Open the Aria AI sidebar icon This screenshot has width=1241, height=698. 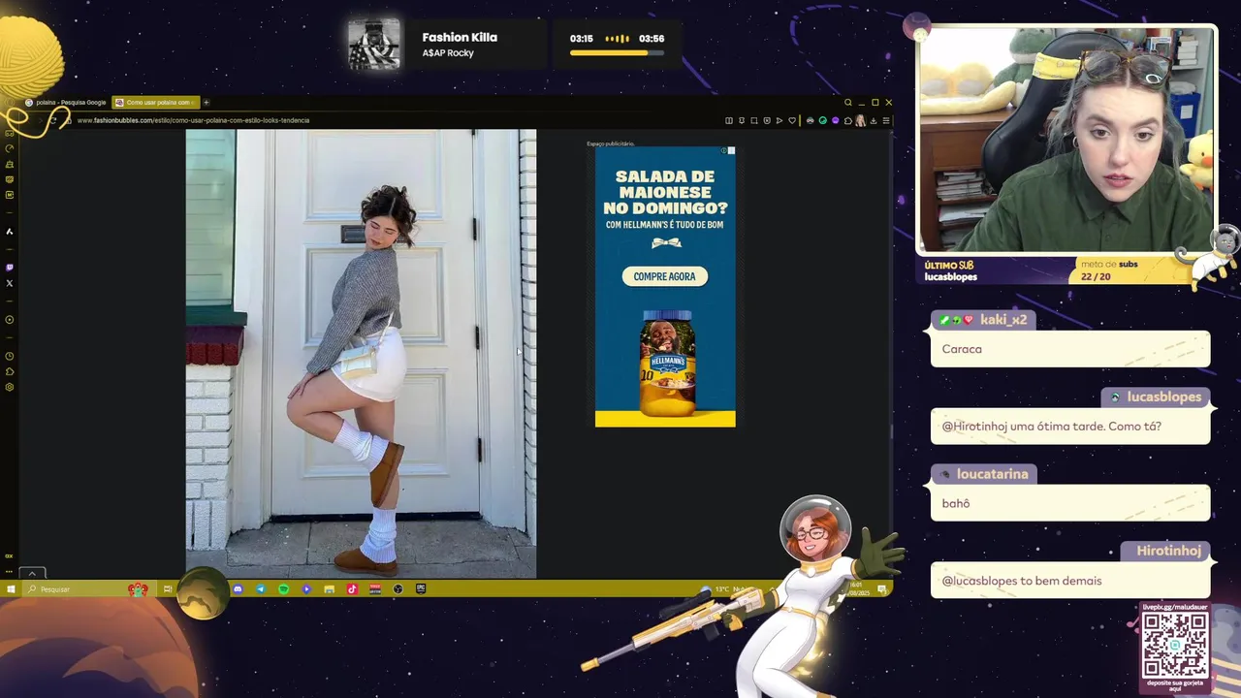coord(9,232)
